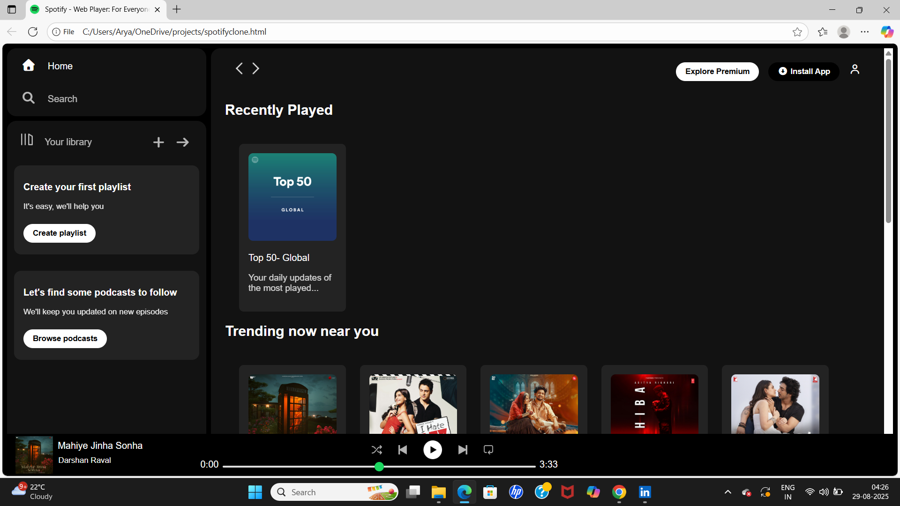
Task: Seek position on the playback progress slider
Action: point(380,466)
